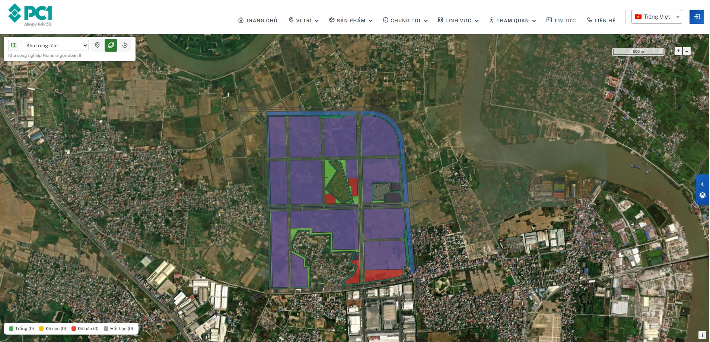Open the layers stack panel icon
This screenshot has width=710, height=342.
tap(702, 196)
